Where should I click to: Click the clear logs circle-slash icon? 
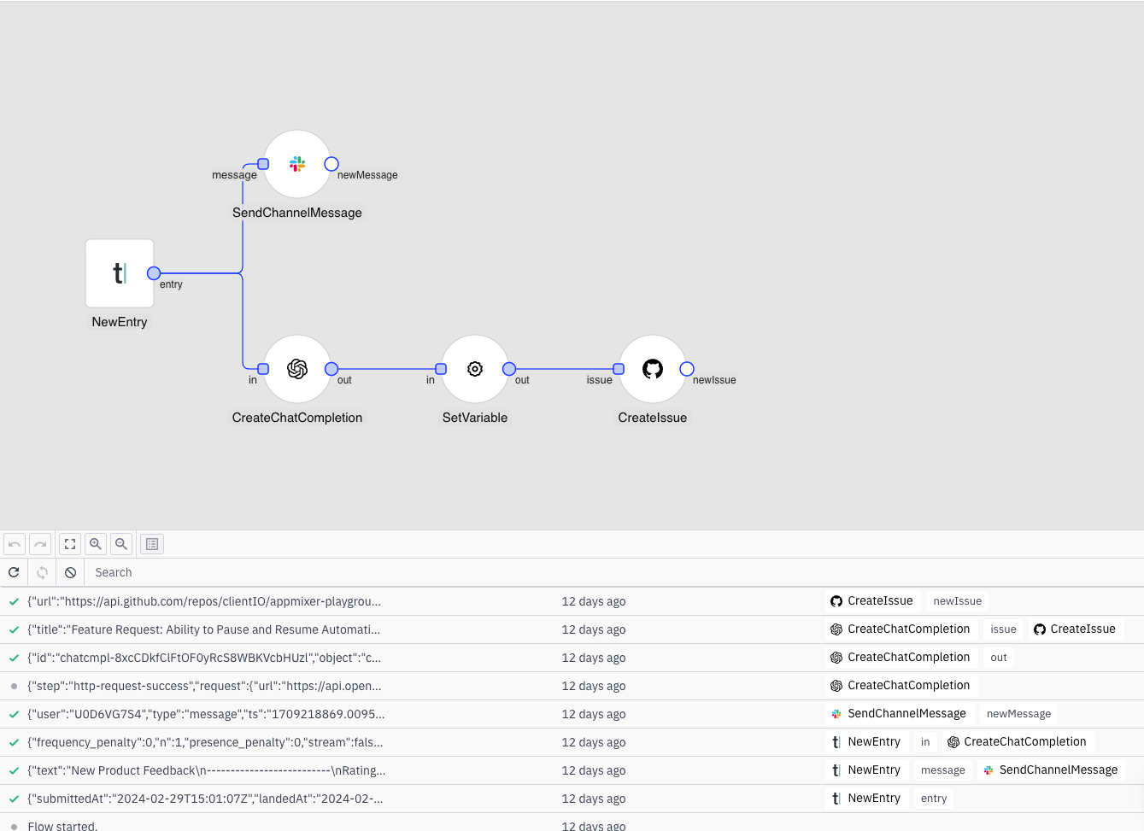coord(71,572)
